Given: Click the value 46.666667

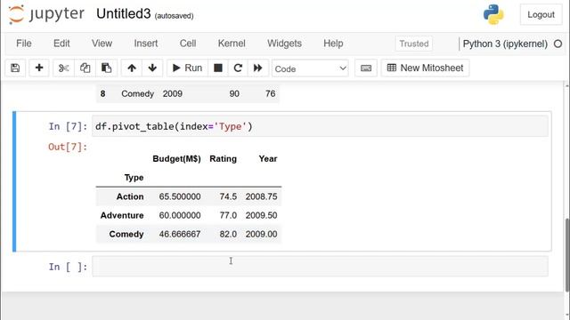Looking at the screenshot, I should 180,234.
